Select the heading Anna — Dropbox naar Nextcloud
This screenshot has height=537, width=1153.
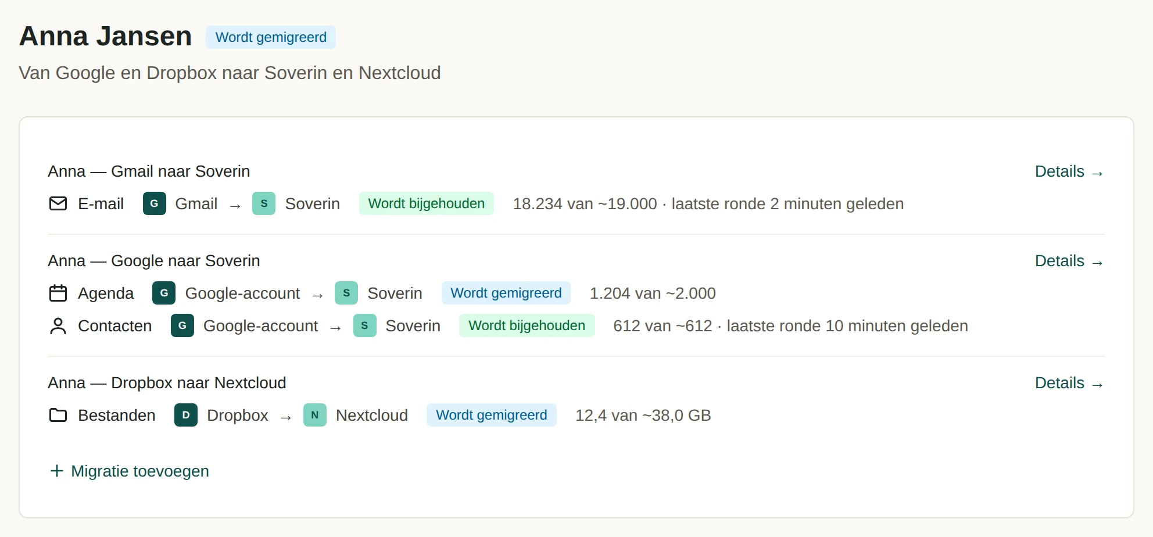(167, 383)
